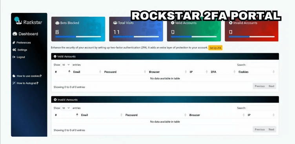Click check icon in Valid Accounts panel header
This screenshot has height=144, width=295.
pyautogui.click(x=55, y=56)
